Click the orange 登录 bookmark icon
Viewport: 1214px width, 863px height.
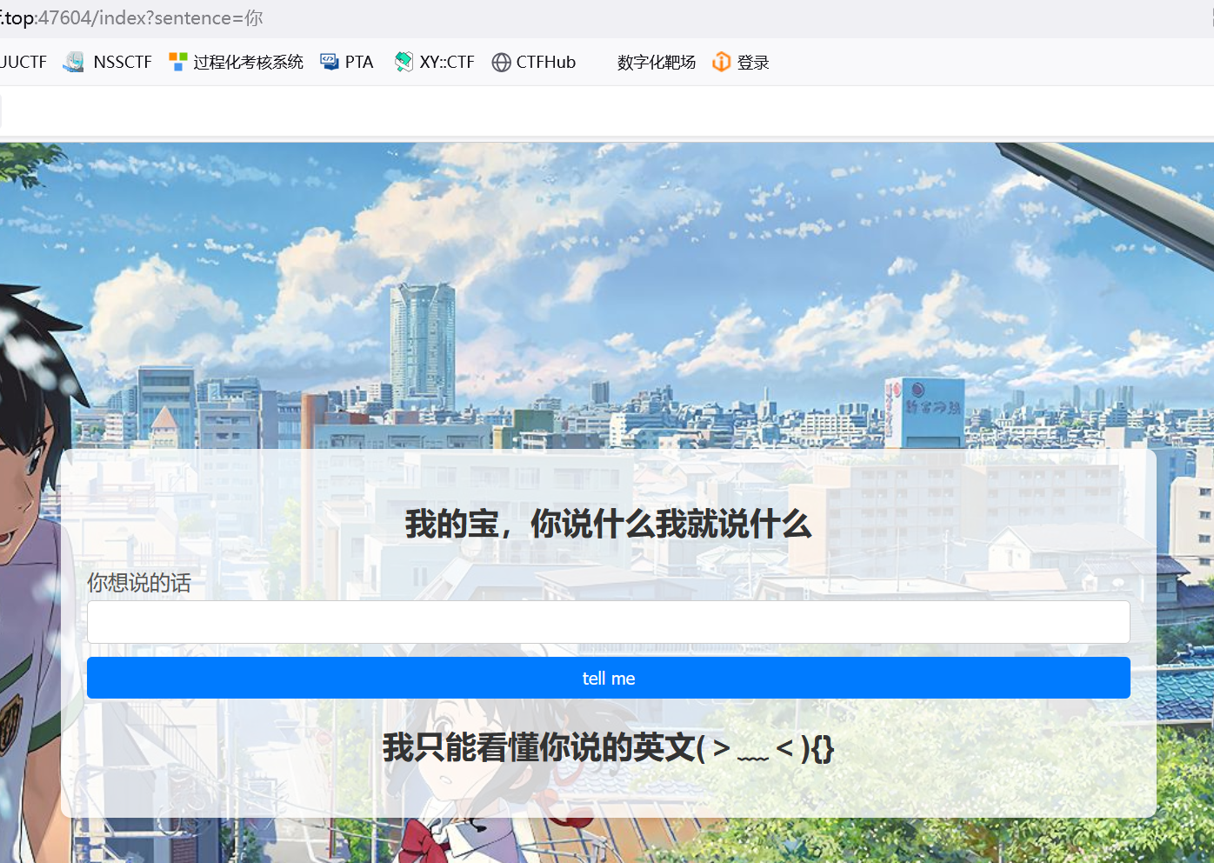click(x=721, y=62)
